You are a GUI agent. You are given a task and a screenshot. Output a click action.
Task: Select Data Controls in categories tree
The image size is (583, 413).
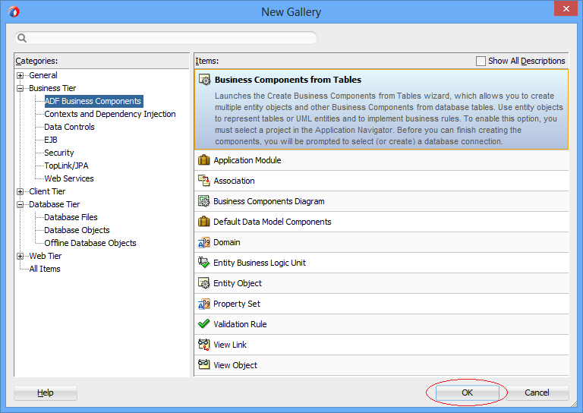tap(69, 127)
